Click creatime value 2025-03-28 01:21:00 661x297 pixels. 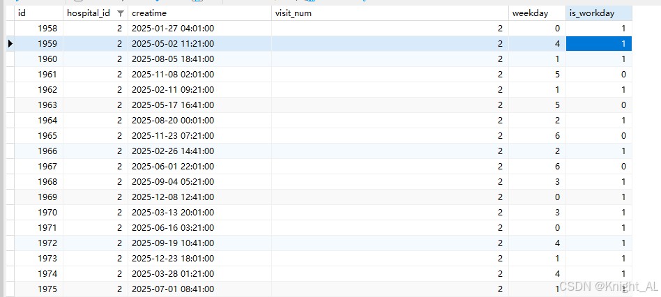(173, 273)
